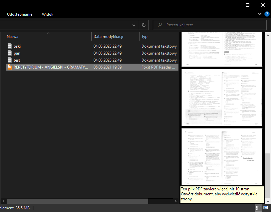Click the up arrow of the preview scrollbar

coord(268,35)
